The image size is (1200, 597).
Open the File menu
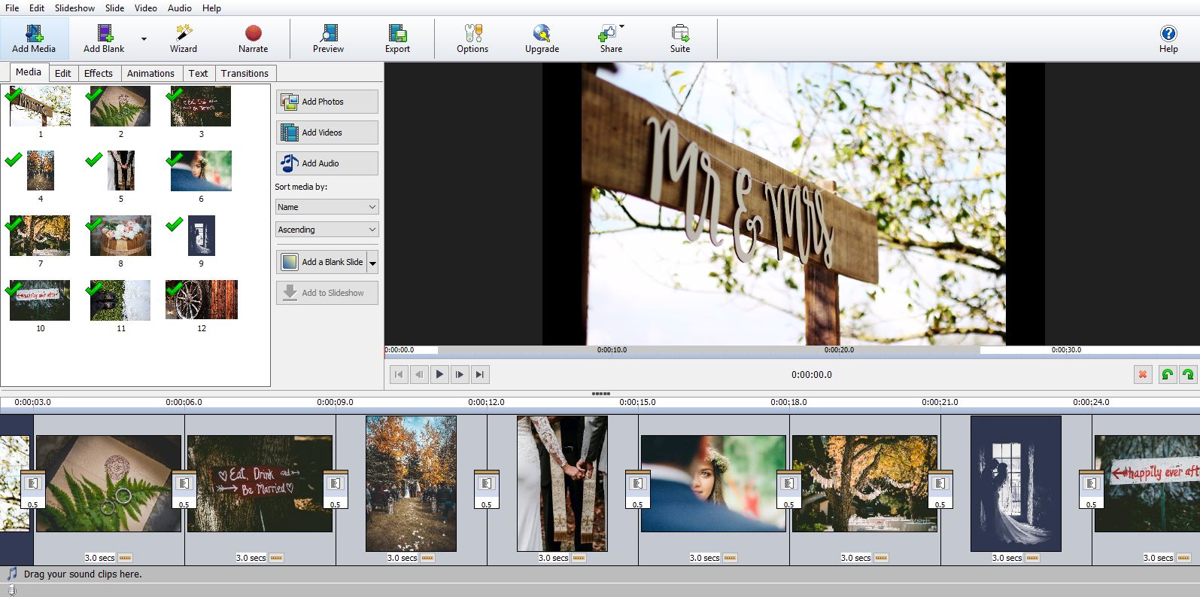[12, 8]
